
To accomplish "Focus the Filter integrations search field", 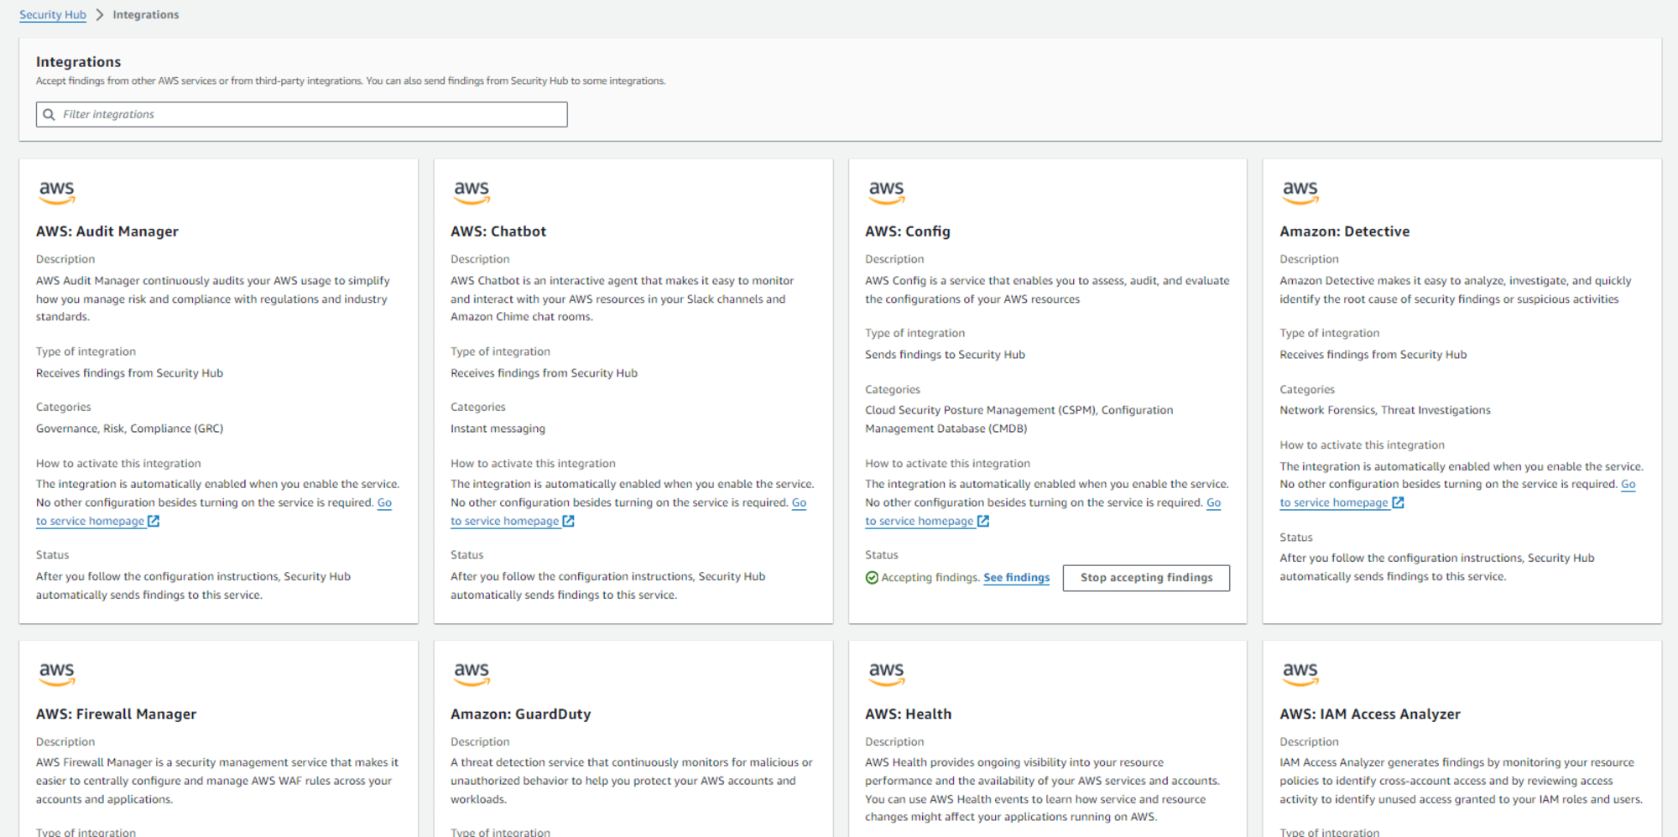I will pos(301,114).
